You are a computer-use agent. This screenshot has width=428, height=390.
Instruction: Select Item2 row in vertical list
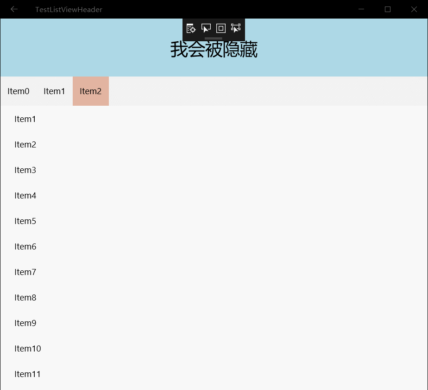(x=214, y=145)
